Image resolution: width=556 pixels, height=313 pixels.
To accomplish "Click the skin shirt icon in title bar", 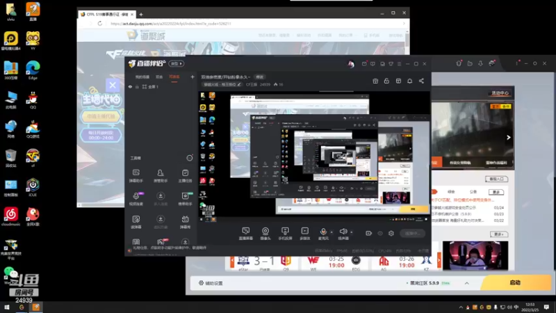I will click(x=391, y=64).
